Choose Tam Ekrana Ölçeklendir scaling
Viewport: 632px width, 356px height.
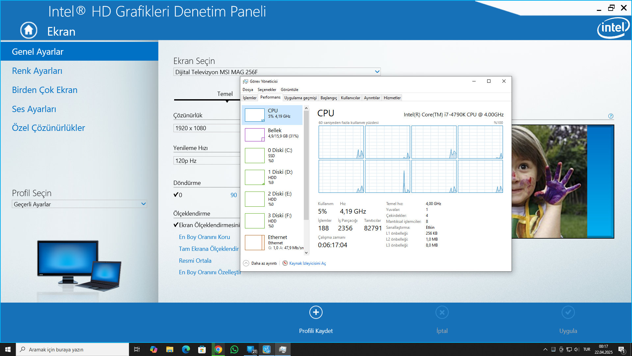(209, 249)
